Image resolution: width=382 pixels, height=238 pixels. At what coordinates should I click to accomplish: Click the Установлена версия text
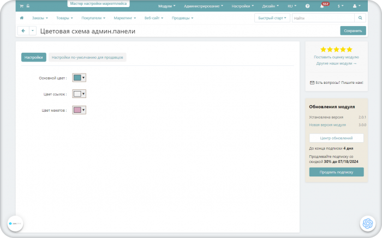(326, 117)
